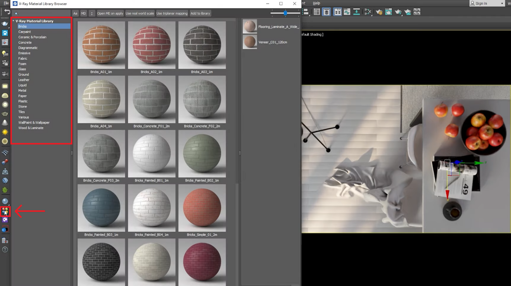Viewport: 511px width, 286px height.
Task: Select the Bricks_A01_1m material thumbnail
Action: point(101,45)
